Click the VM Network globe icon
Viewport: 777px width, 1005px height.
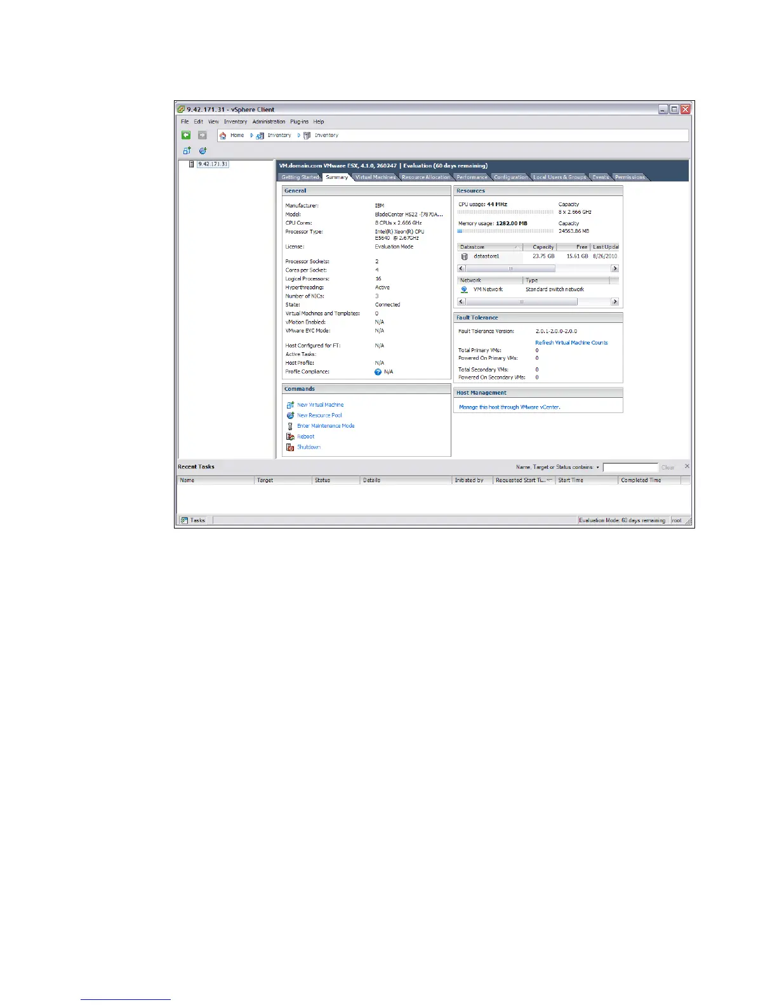464,289
